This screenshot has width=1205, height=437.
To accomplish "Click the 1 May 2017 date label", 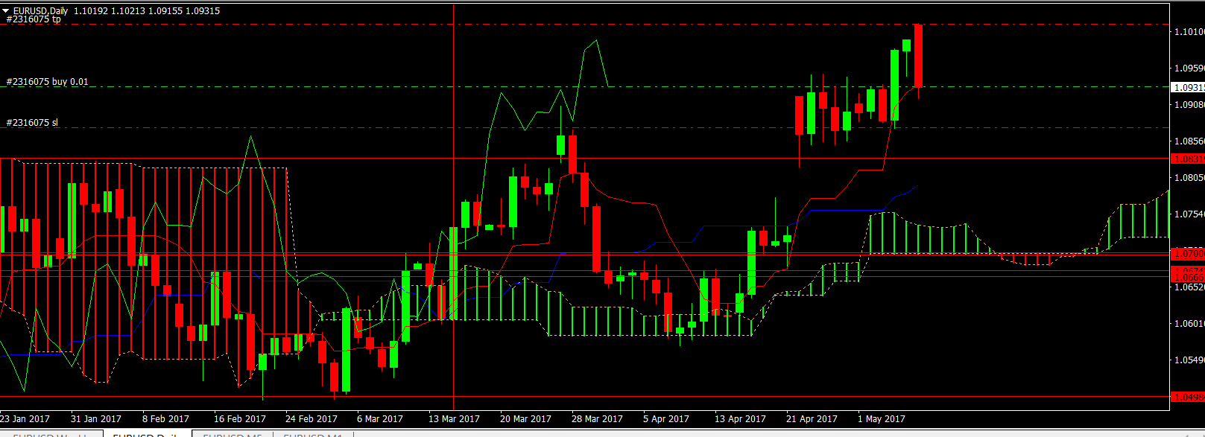I will coord(881,419).
